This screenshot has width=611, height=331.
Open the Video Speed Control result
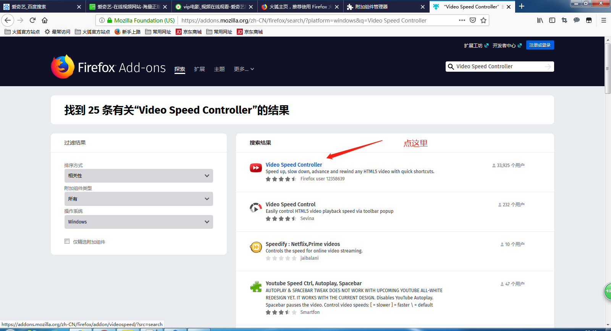pyautogui.click(x=291, y=204)
